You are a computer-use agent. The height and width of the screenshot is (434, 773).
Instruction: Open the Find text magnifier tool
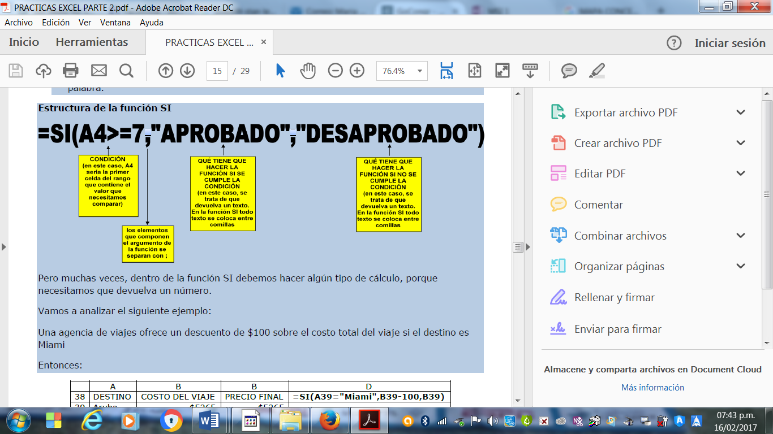click(126, 71)
